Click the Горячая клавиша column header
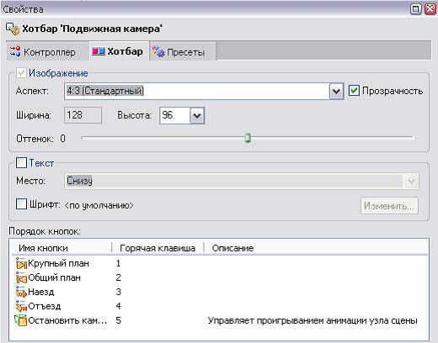This screenshot has width=438, height=343. pyautogui.click(x=158, y=248)
